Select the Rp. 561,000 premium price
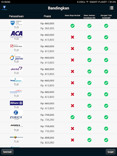The width and height of the screenshot is (117, 156). [47, 28]
